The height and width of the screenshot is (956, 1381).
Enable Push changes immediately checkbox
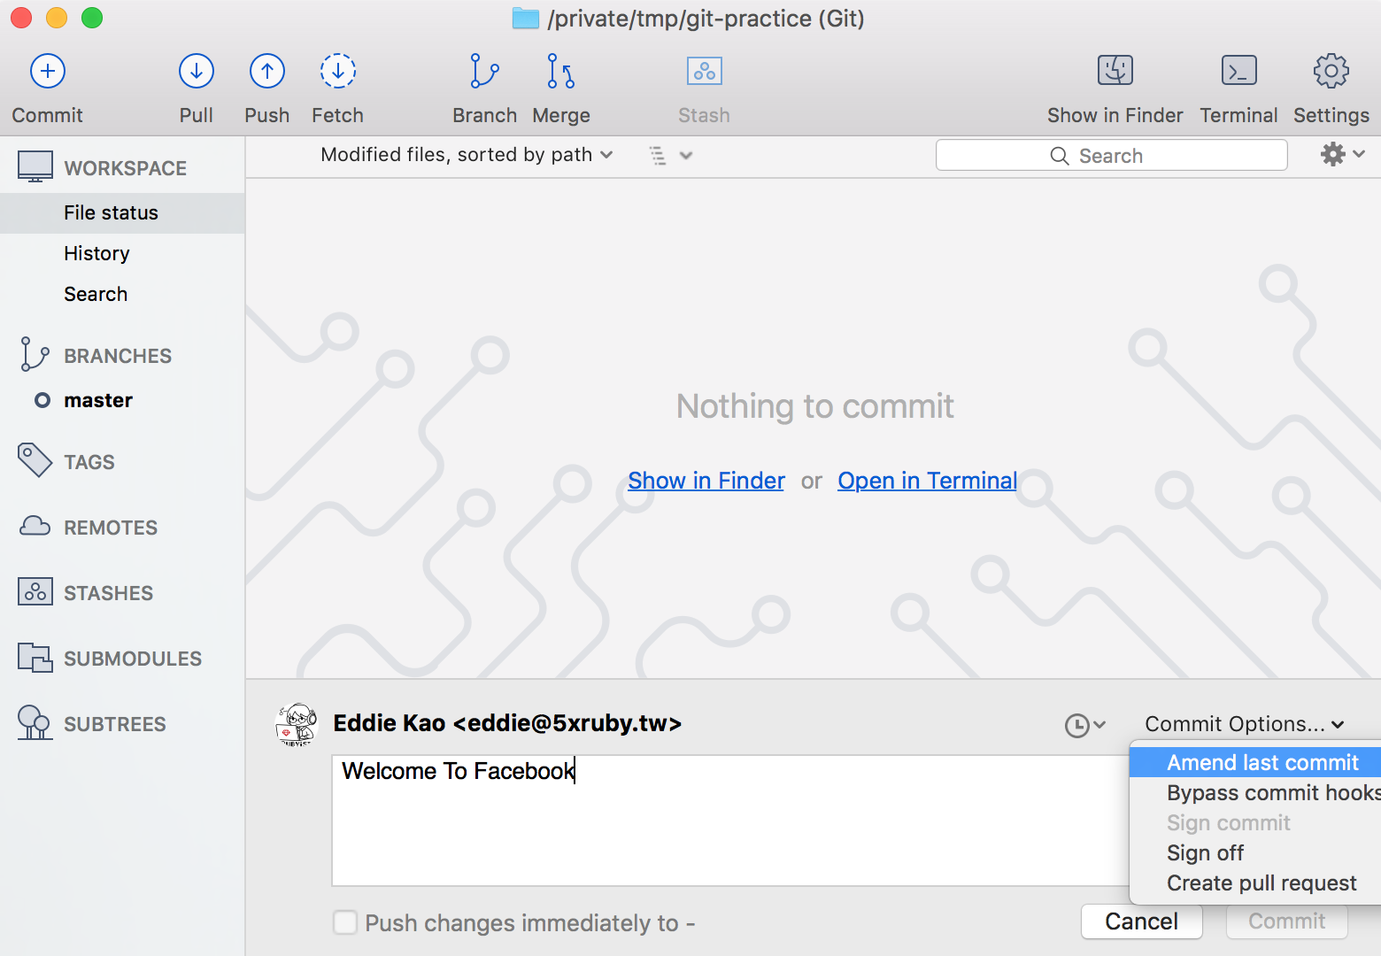click(345, 922)
